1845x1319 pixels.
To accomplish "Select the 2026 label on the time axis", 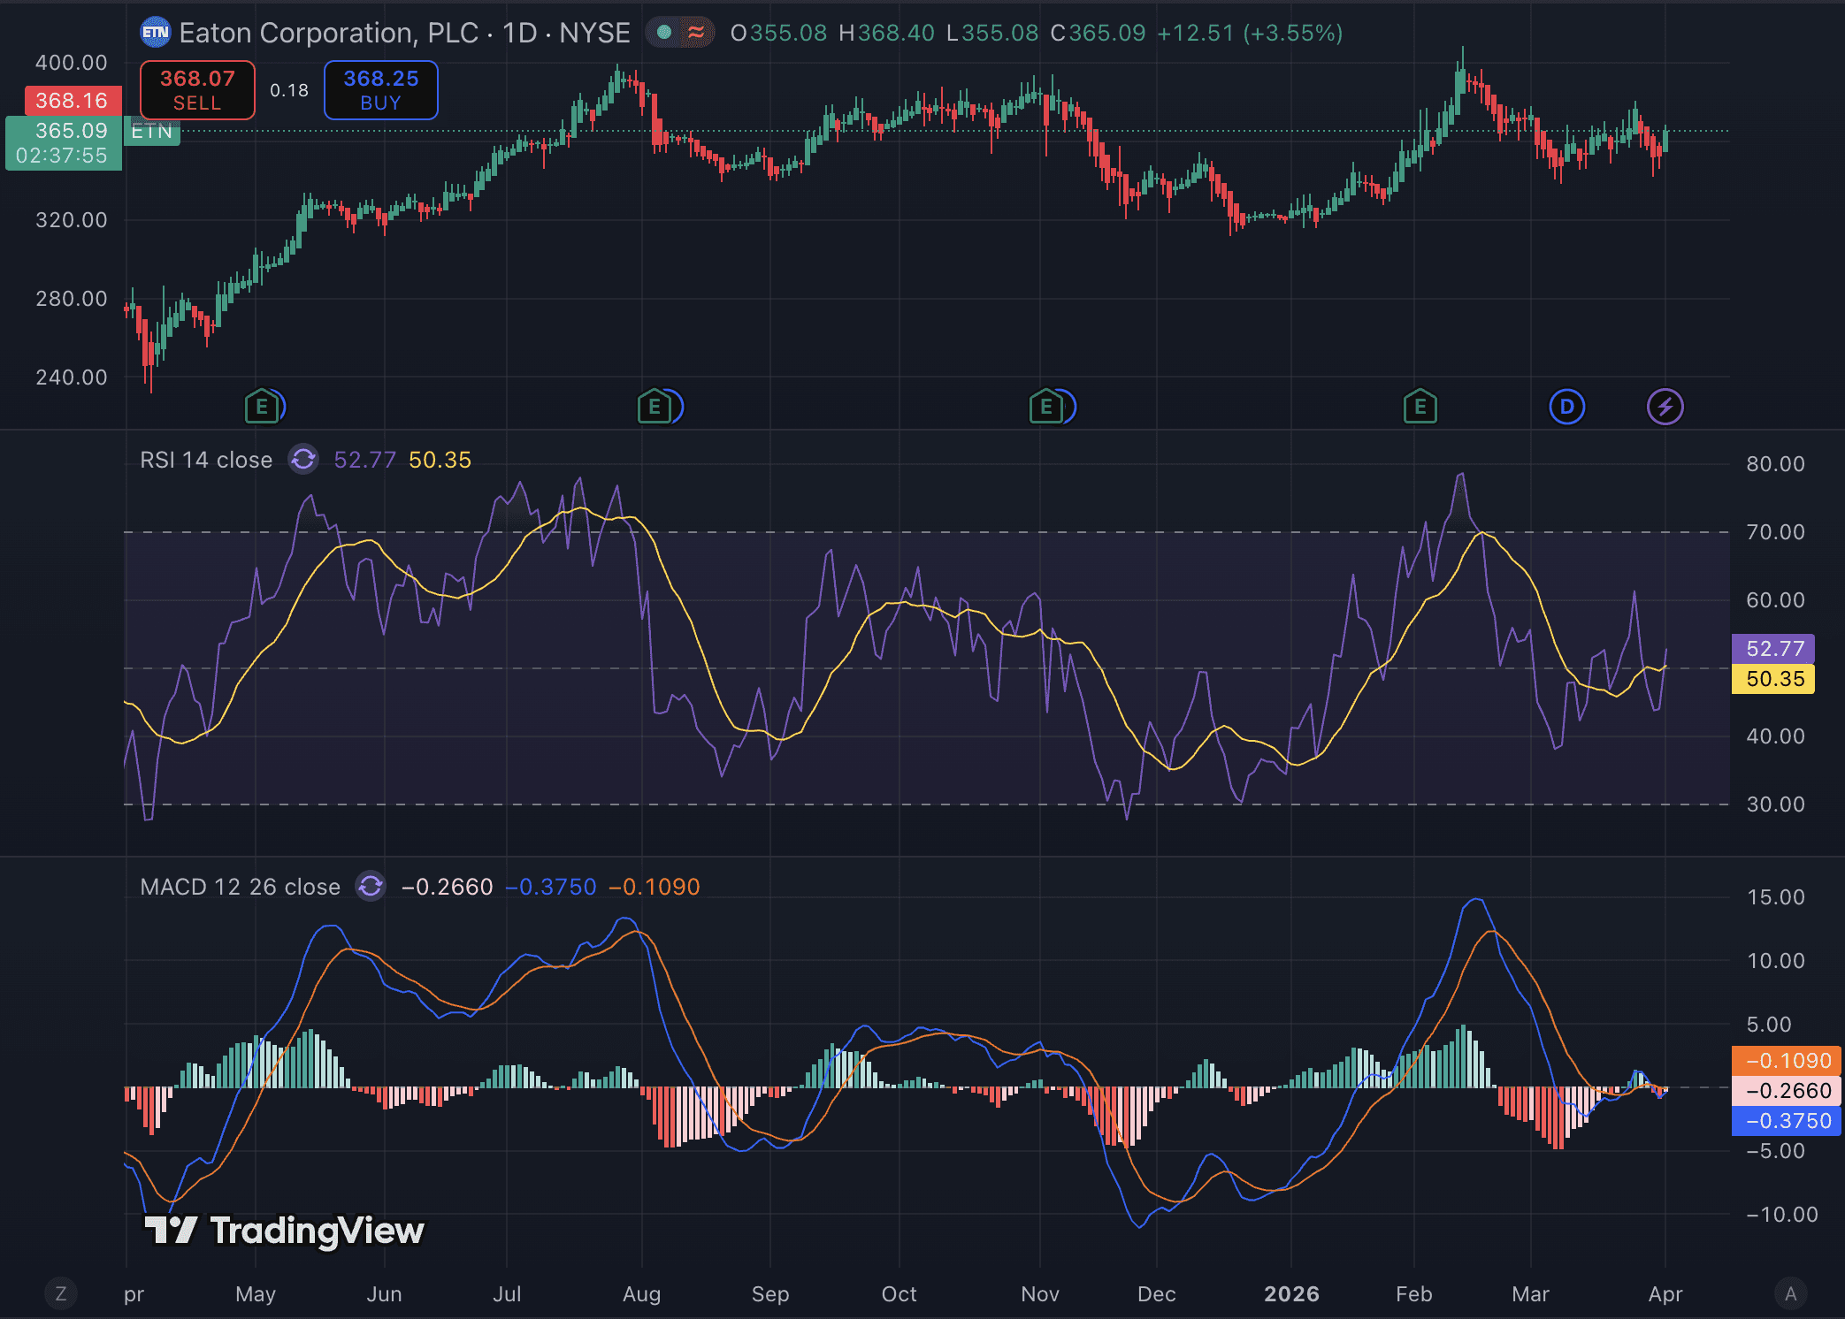I will 1291,1294.
